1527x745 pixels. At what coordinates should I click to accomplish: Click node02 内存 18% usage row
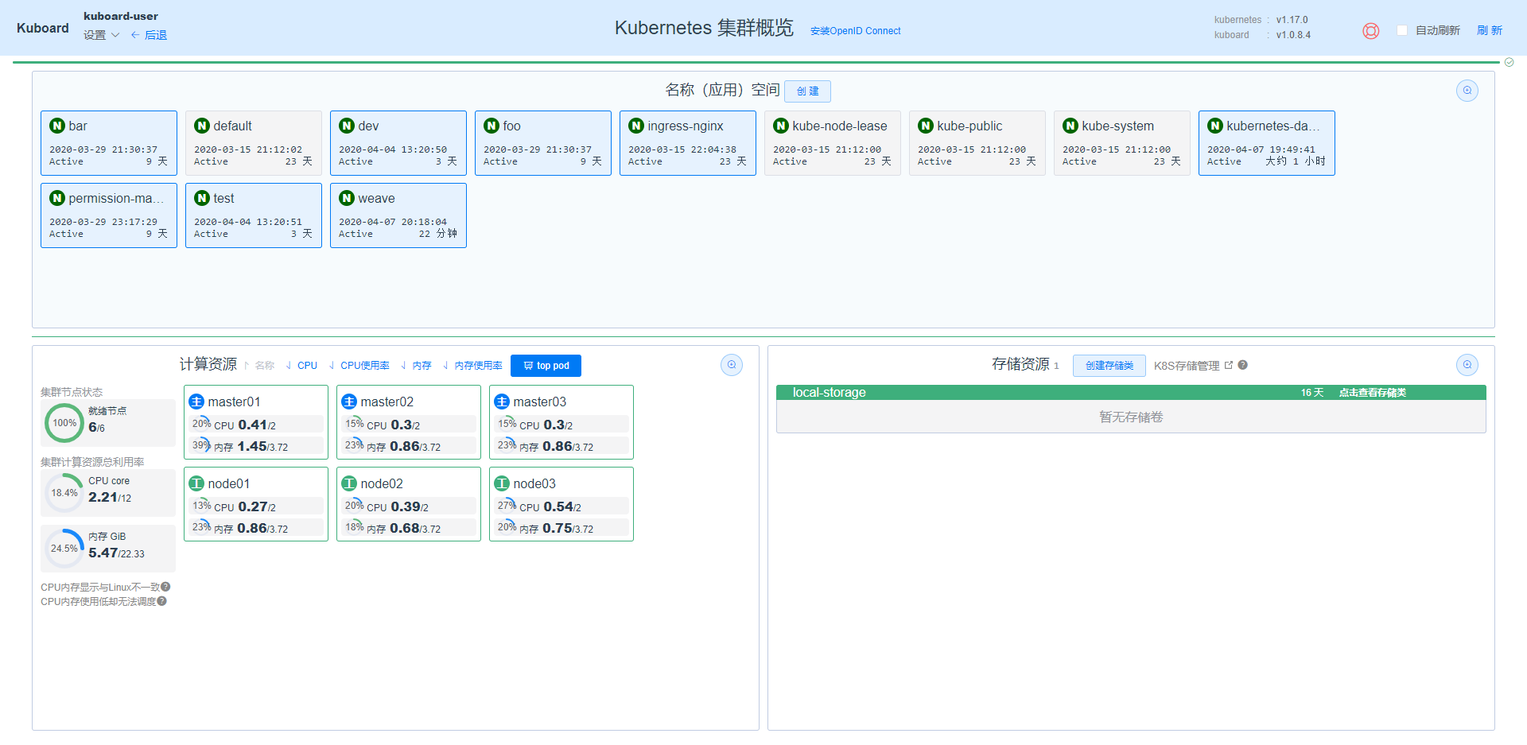[409, 528]
